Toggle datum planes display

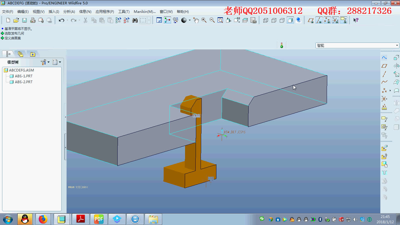tap(311, 20)
